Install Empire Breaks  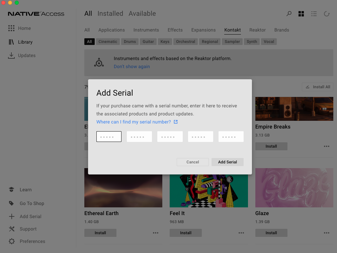coord(271,146)
